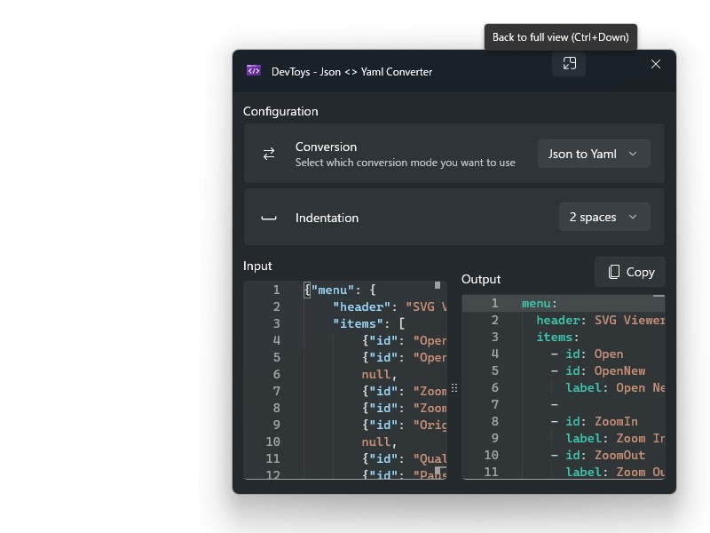Click header: SVG Viewer in the output
Viewport: 710px width, 533px height.
pyautogui.click(x=601, y=321)
